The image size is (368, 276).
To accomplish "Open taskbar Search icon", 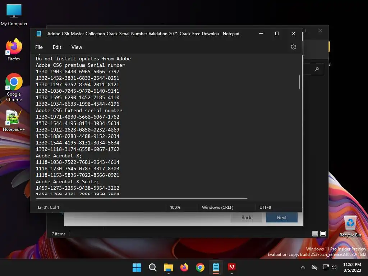I will click(152, 267).
